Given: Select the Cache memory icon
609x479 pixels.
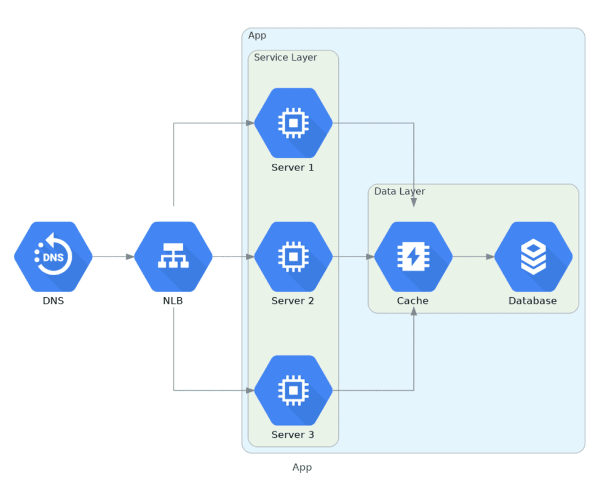Looking at the screenshot, I should coord(413,257).
